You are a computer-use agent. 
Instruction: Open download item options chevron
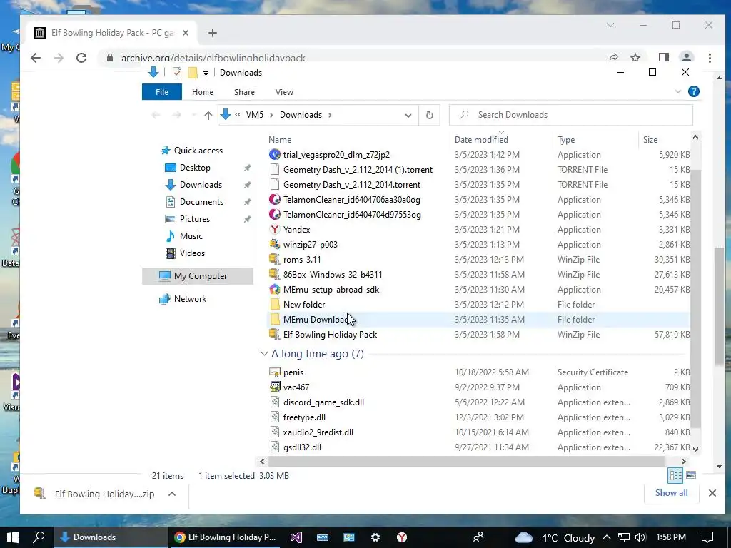click(x=171, y=494)
